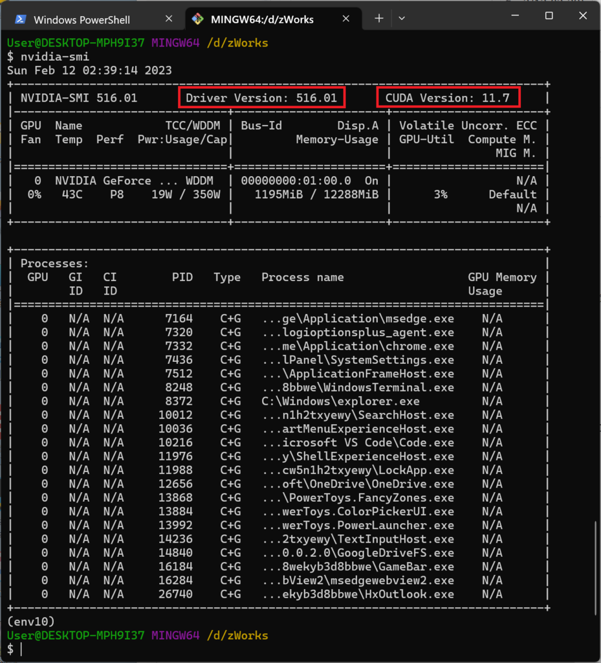Click the Default compute mode value
This screenshot has width=601, height=663.
tap(513, 194)
